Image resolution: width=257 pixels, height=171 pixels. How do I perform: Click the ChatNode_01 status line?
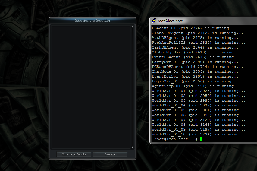point(195,71)
